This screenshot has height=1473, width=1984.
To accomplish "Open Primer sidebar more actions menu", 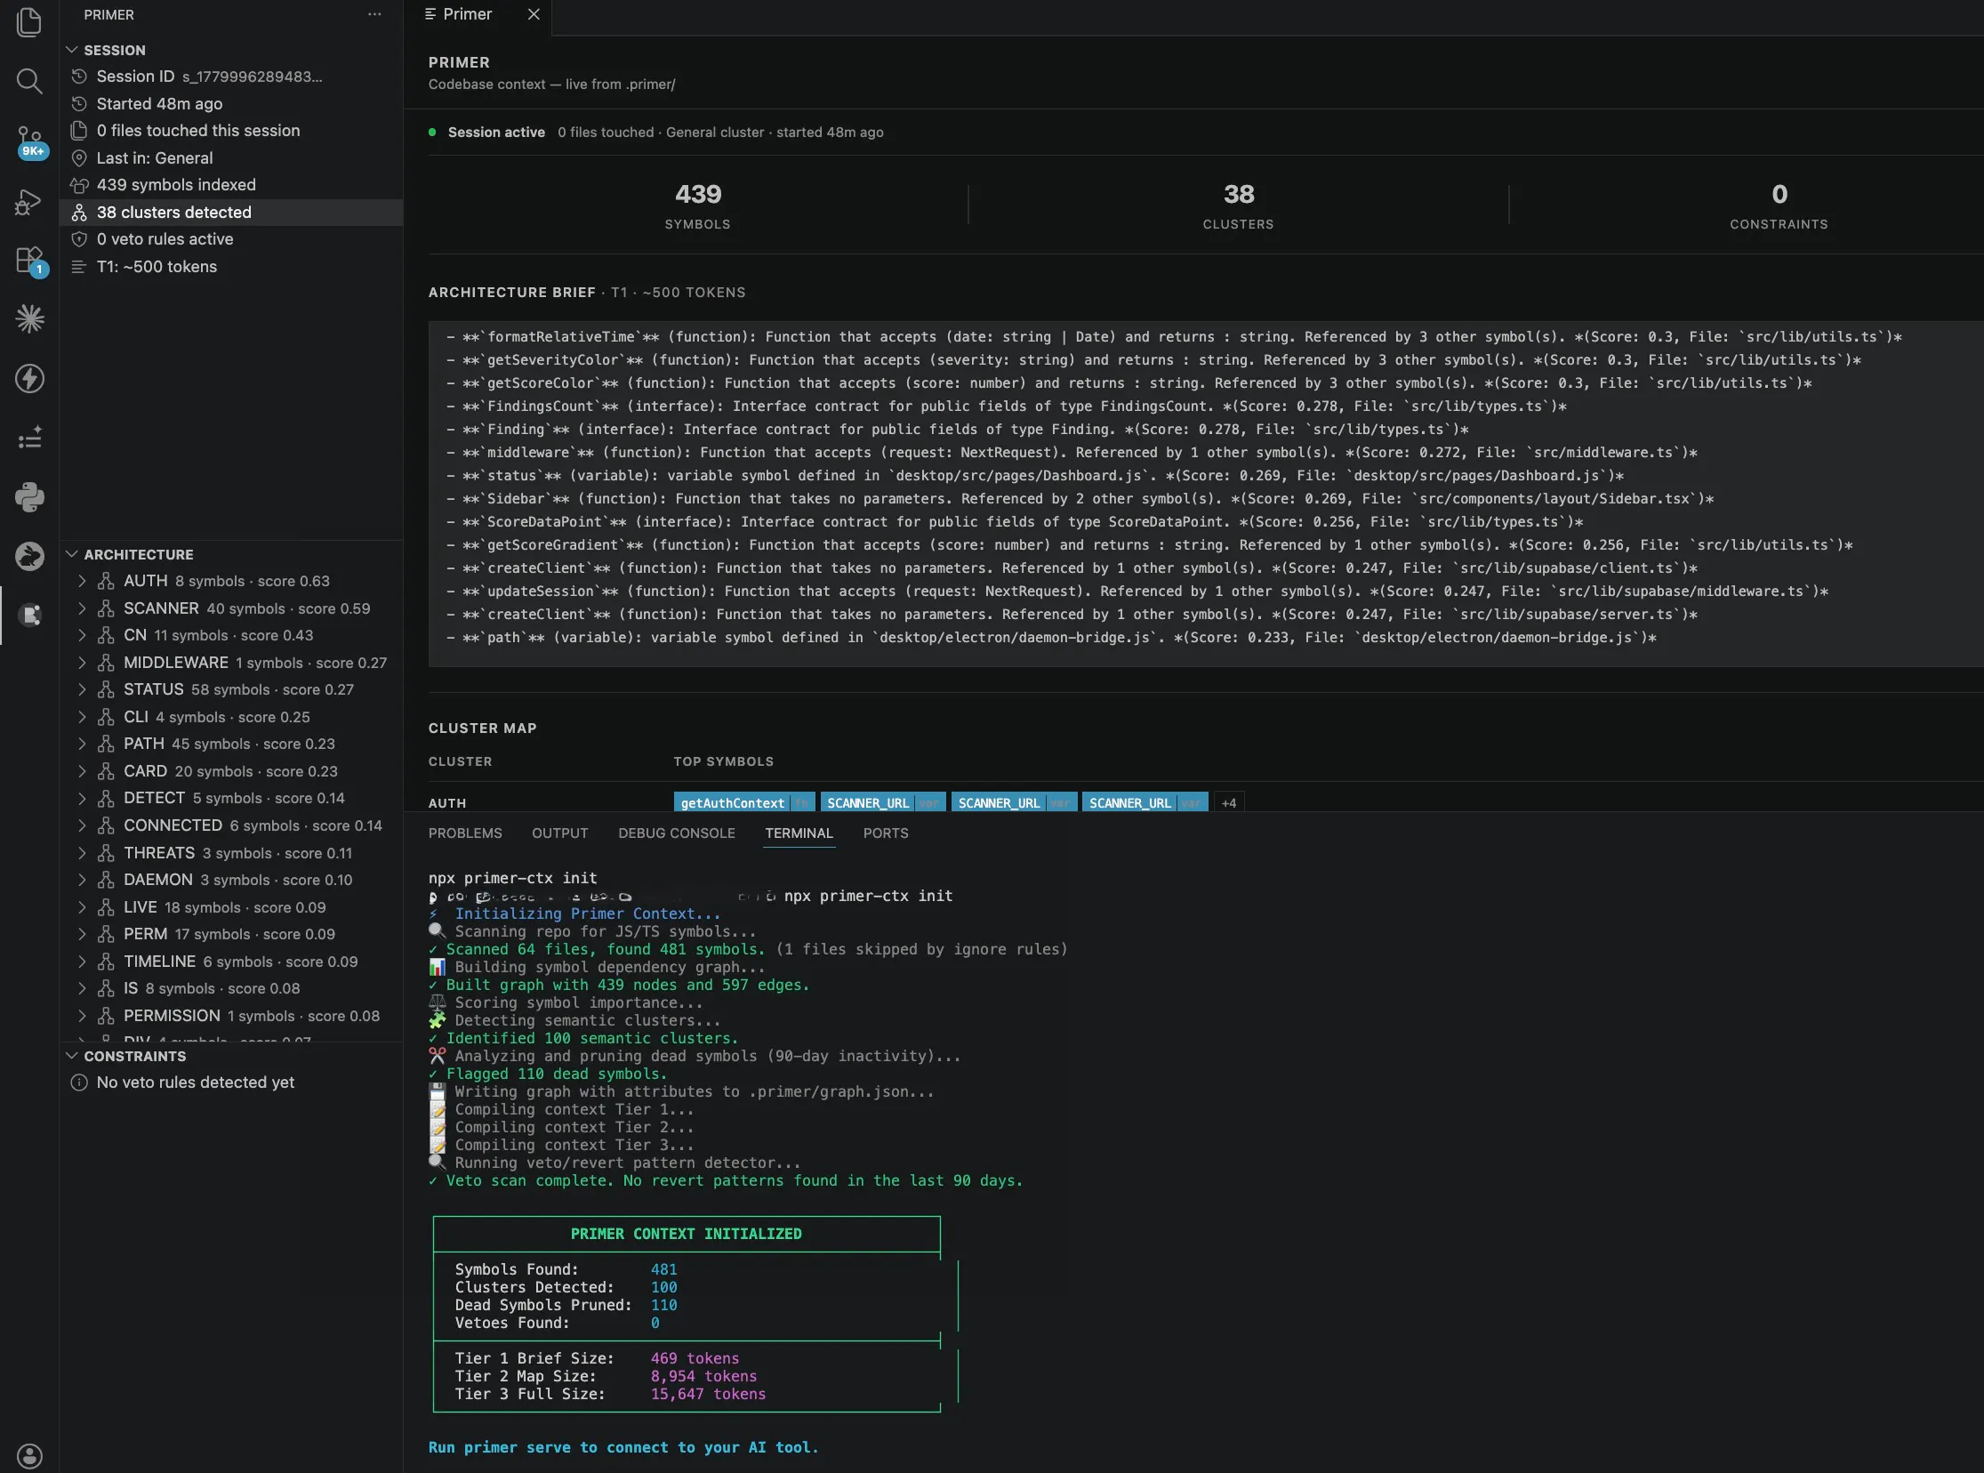I will point(374,14).
